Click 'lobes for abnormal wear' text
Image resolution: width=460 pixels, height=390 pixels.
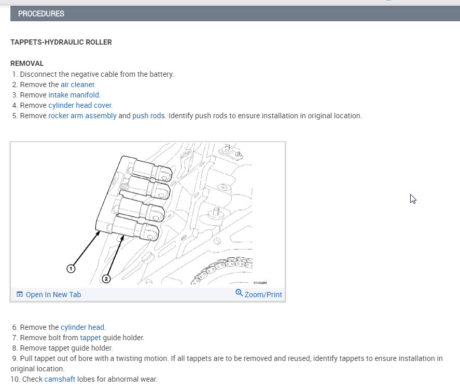[x=117, y=379]
